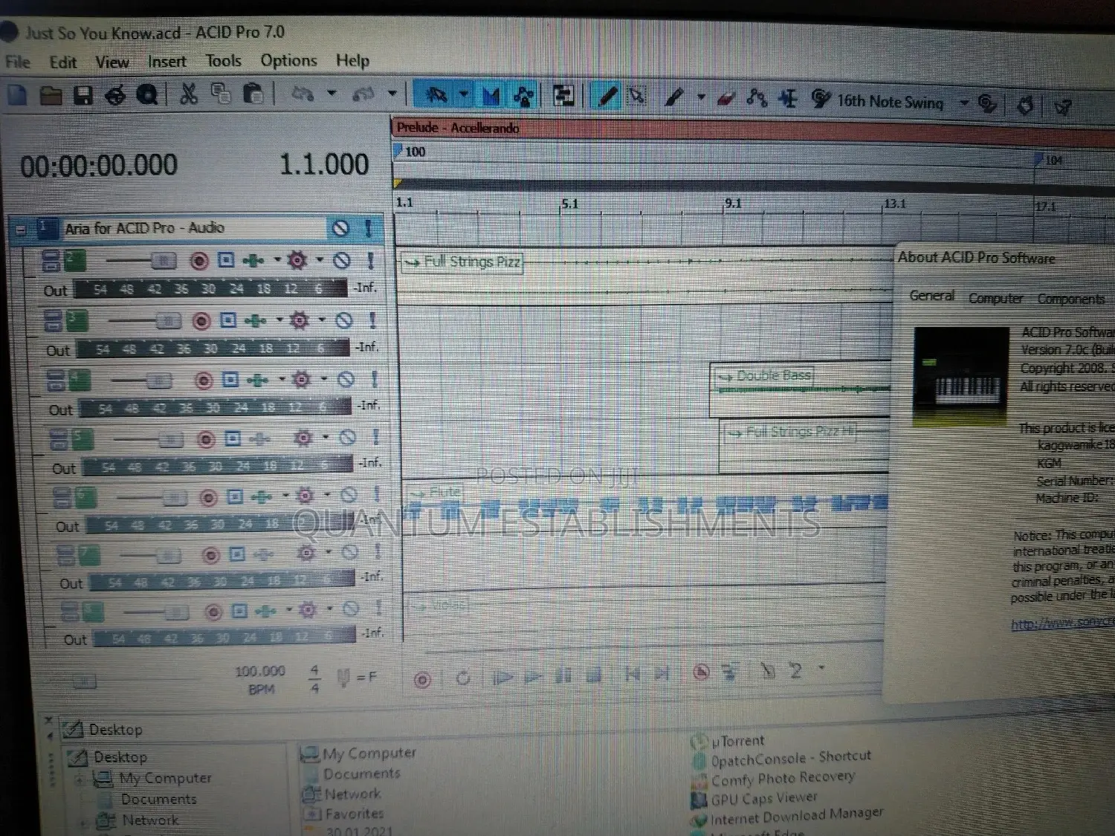Go to project start in transport
Image resolution: width=1115 pixels, height=836 pixels.
click(x=631, y=674)
